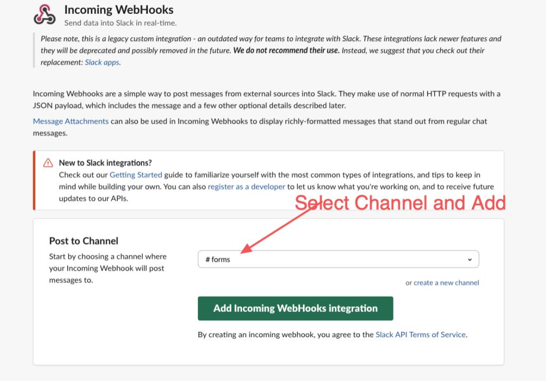Click the Post to Channel heading
This screenshot has width=546, height=381.
(84, 241)
